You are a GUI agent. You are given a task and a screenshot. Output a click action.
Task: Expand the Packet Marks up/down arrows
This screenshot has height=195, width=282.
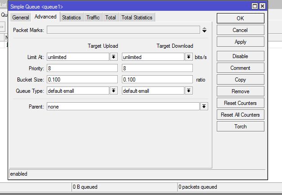[204, 30]
